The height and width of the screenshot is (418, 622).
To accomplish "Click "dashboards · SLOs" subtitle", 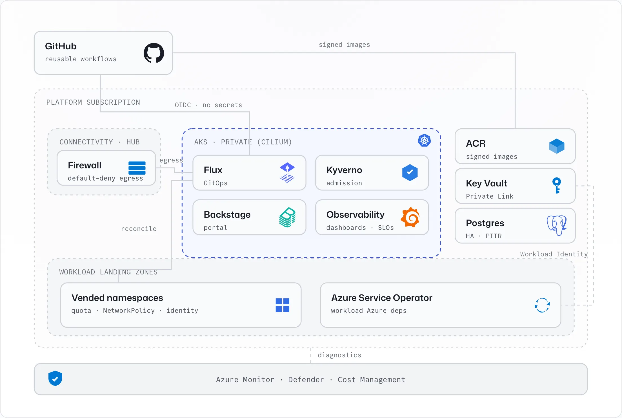I will click(360, 228).
